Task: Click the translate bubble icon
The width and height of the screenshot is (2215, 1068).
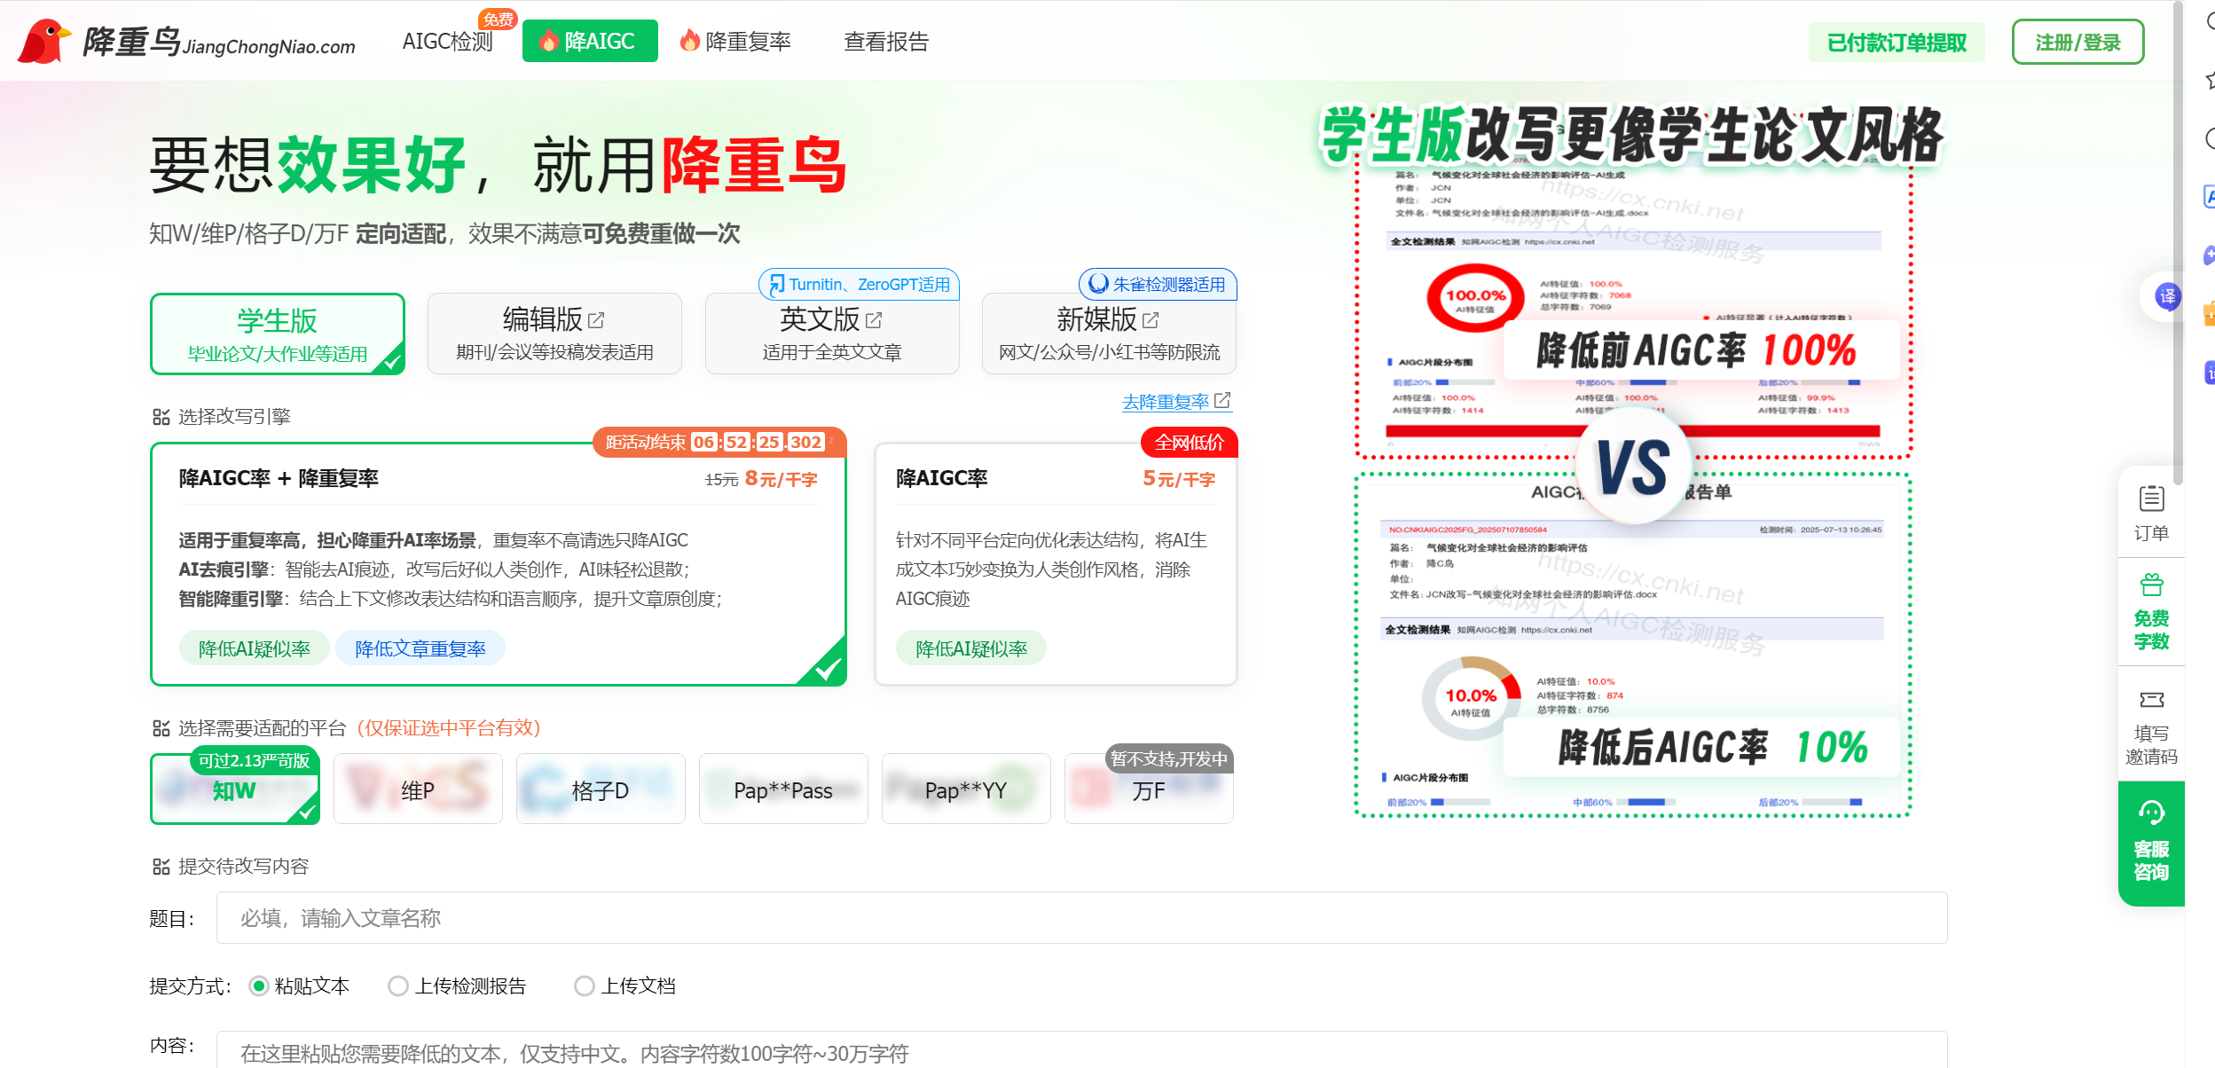Action: pos(2167,296)
